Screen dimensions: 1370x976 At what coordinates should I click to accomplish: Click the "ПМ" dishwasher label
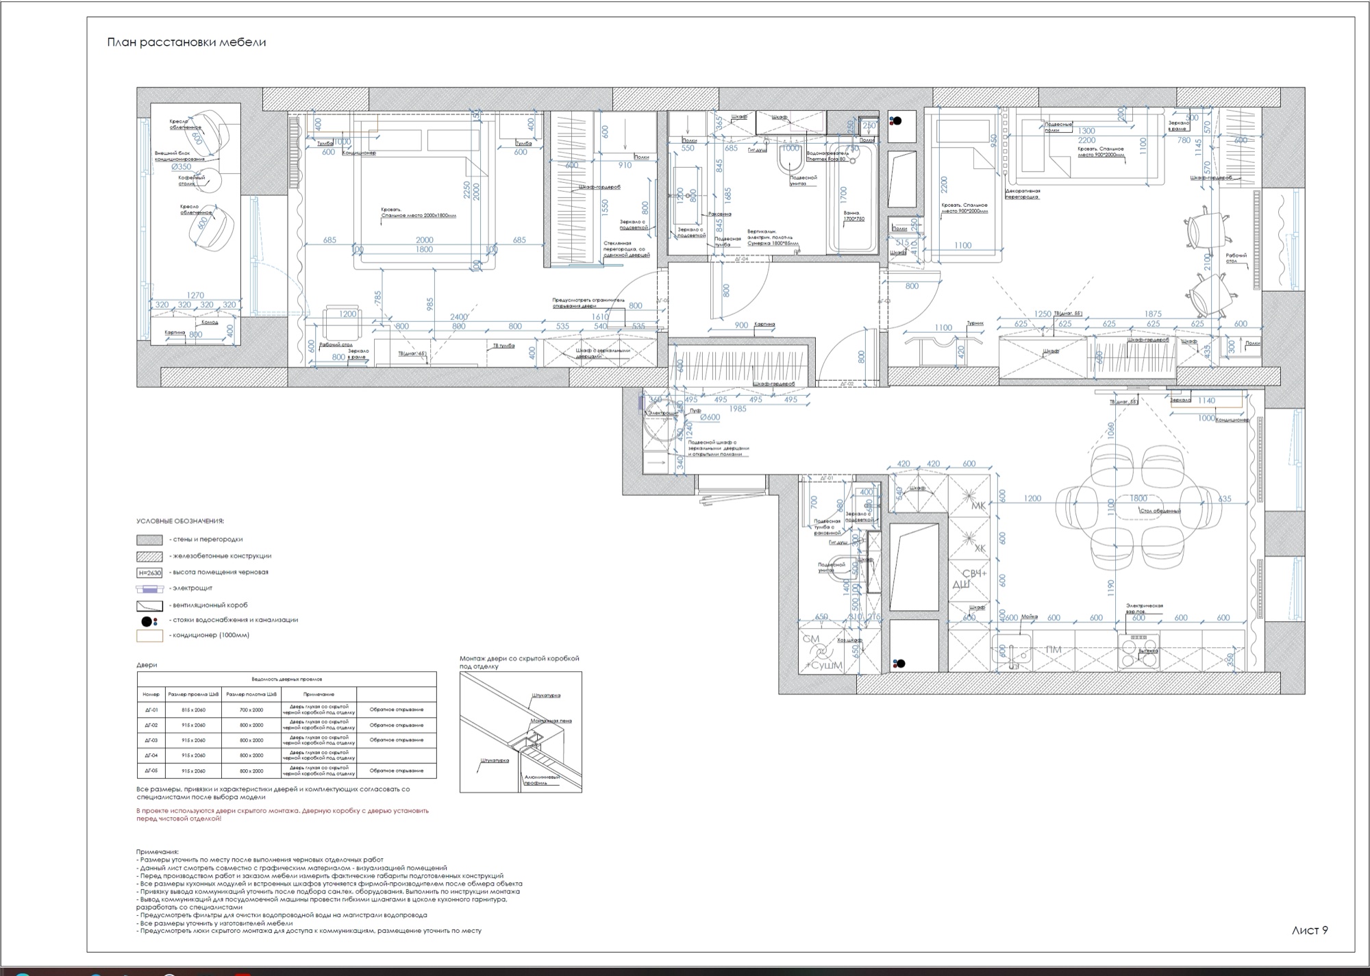click(x=1053, y=649)
